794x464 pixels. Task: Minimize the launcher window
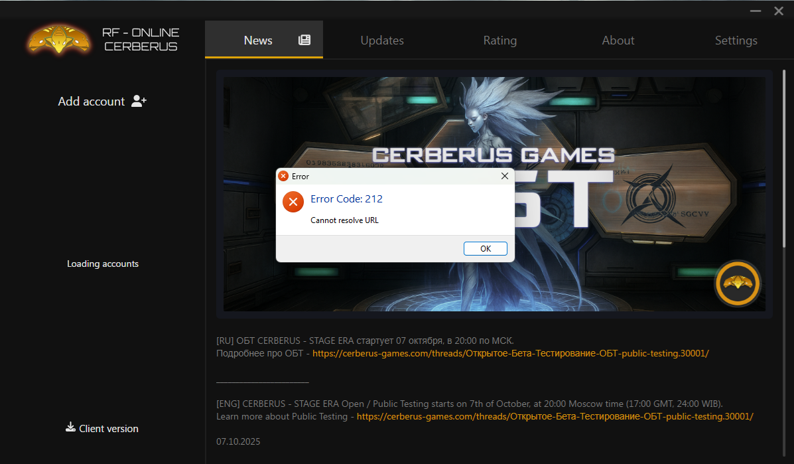[x=756, y=11]
